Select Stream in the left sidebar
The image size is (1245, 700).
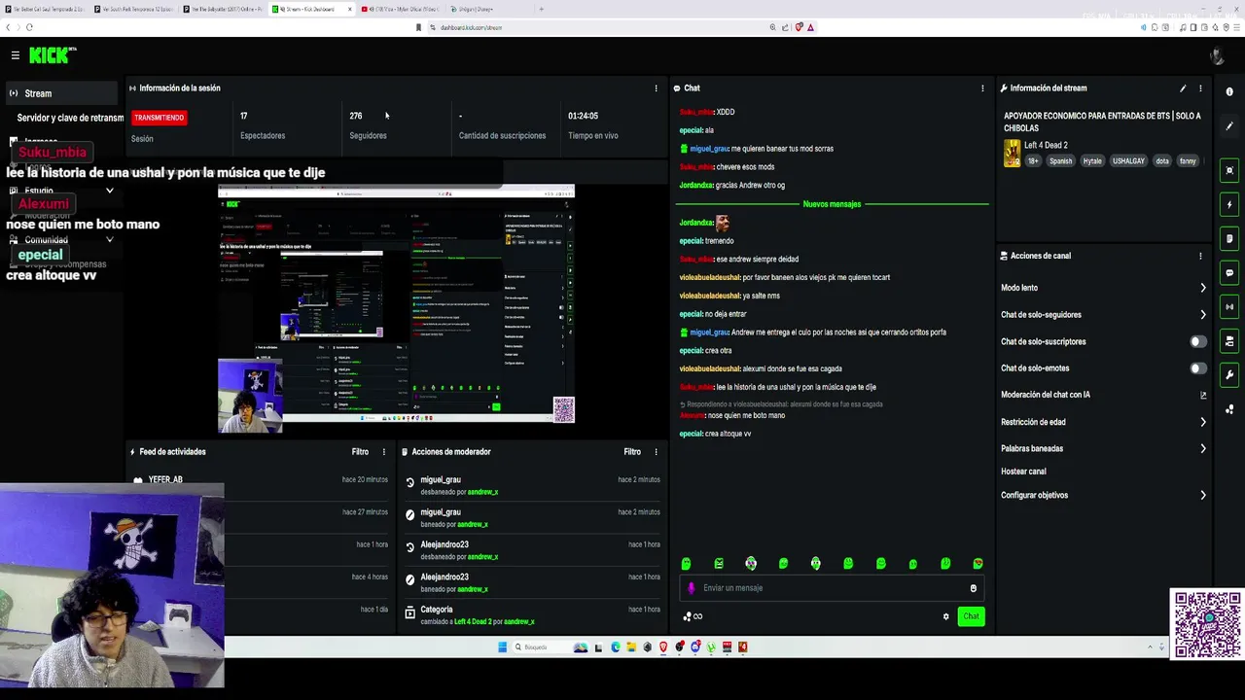click(60, 93)
